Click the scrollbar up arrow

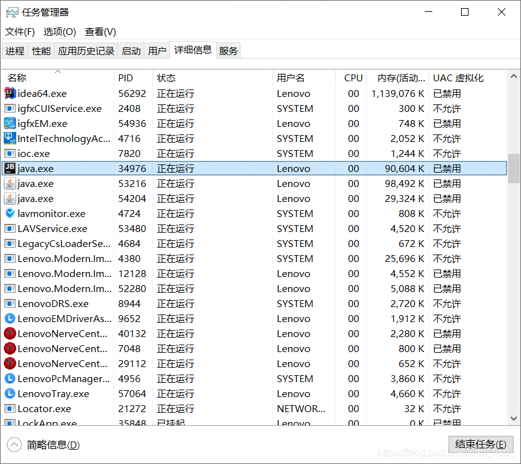[514, 76]
